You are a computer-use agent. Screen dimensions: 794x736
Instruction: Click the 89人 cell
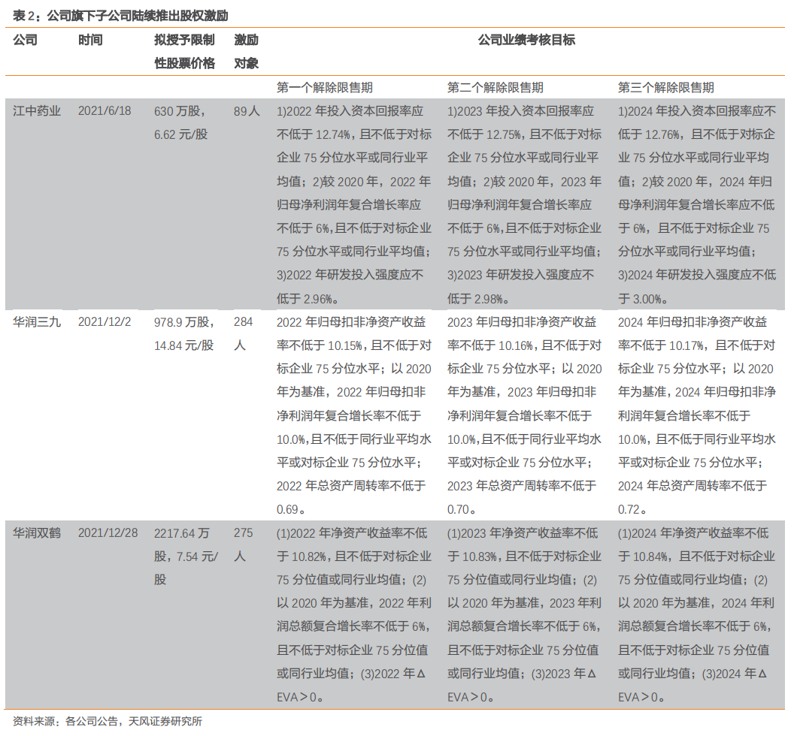click(247, 111)
